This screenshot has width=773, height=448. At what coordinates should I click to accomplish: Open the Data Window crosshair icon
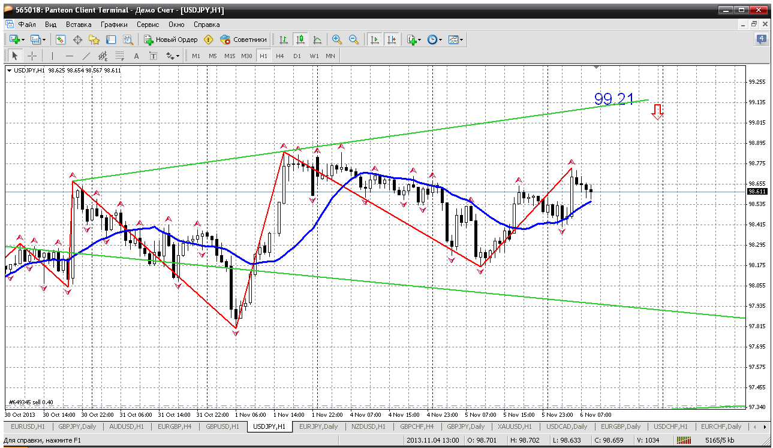[x=77, y=40]
